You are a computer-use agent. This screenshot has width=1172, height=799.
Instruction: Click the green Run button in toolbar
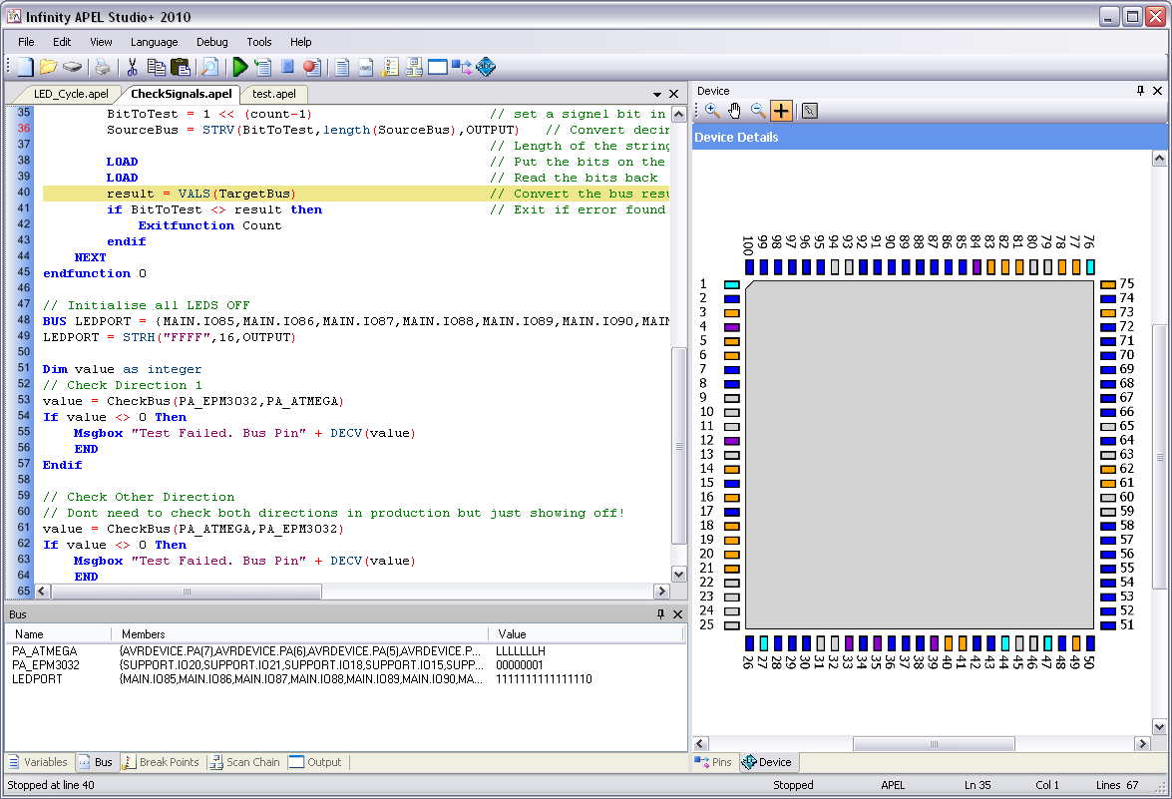tap(239, 67)
